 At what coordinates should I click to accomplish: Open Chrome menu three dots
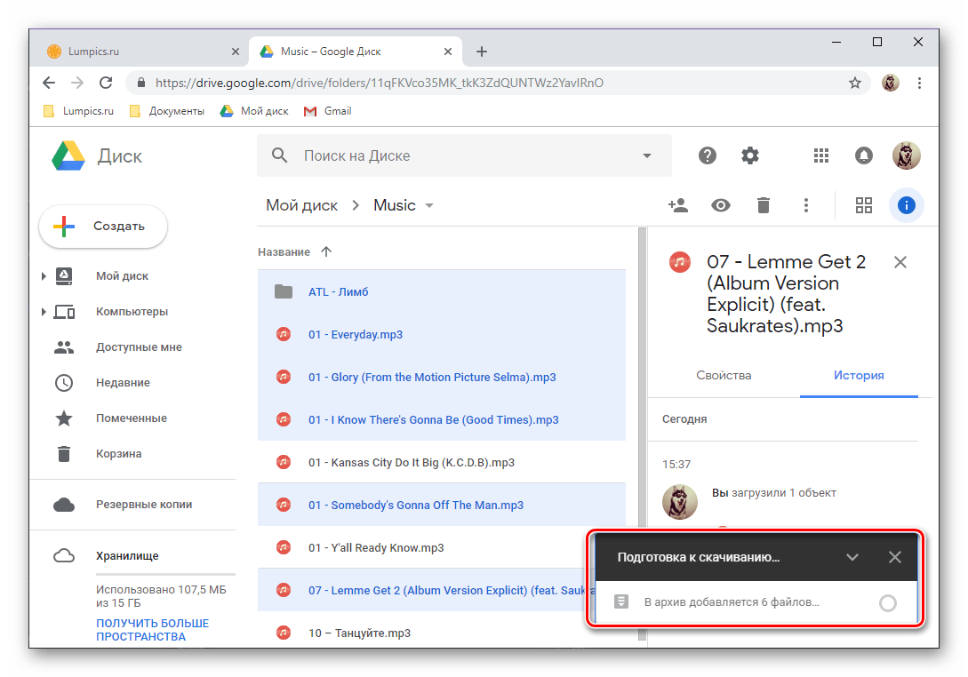919,83
